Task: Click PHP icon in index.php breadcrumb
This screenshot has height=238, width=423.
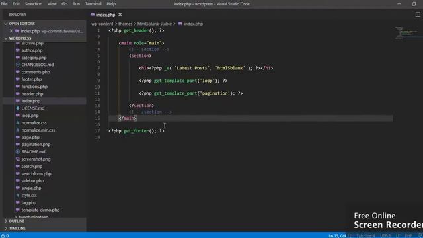Action: [x=180, y=24]
